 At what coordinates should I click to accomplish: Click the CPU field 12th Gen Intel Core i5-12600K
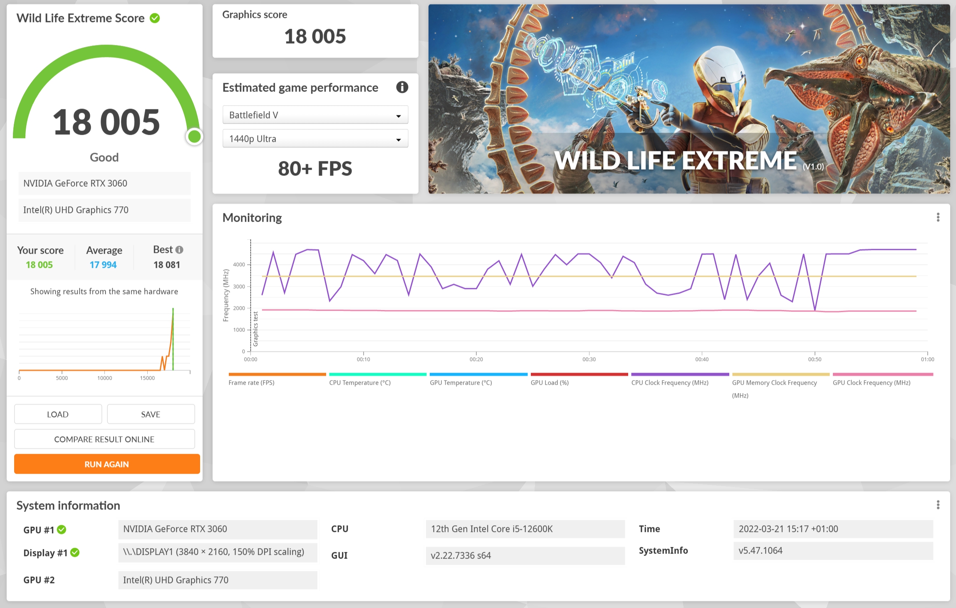tap(525, 529)
